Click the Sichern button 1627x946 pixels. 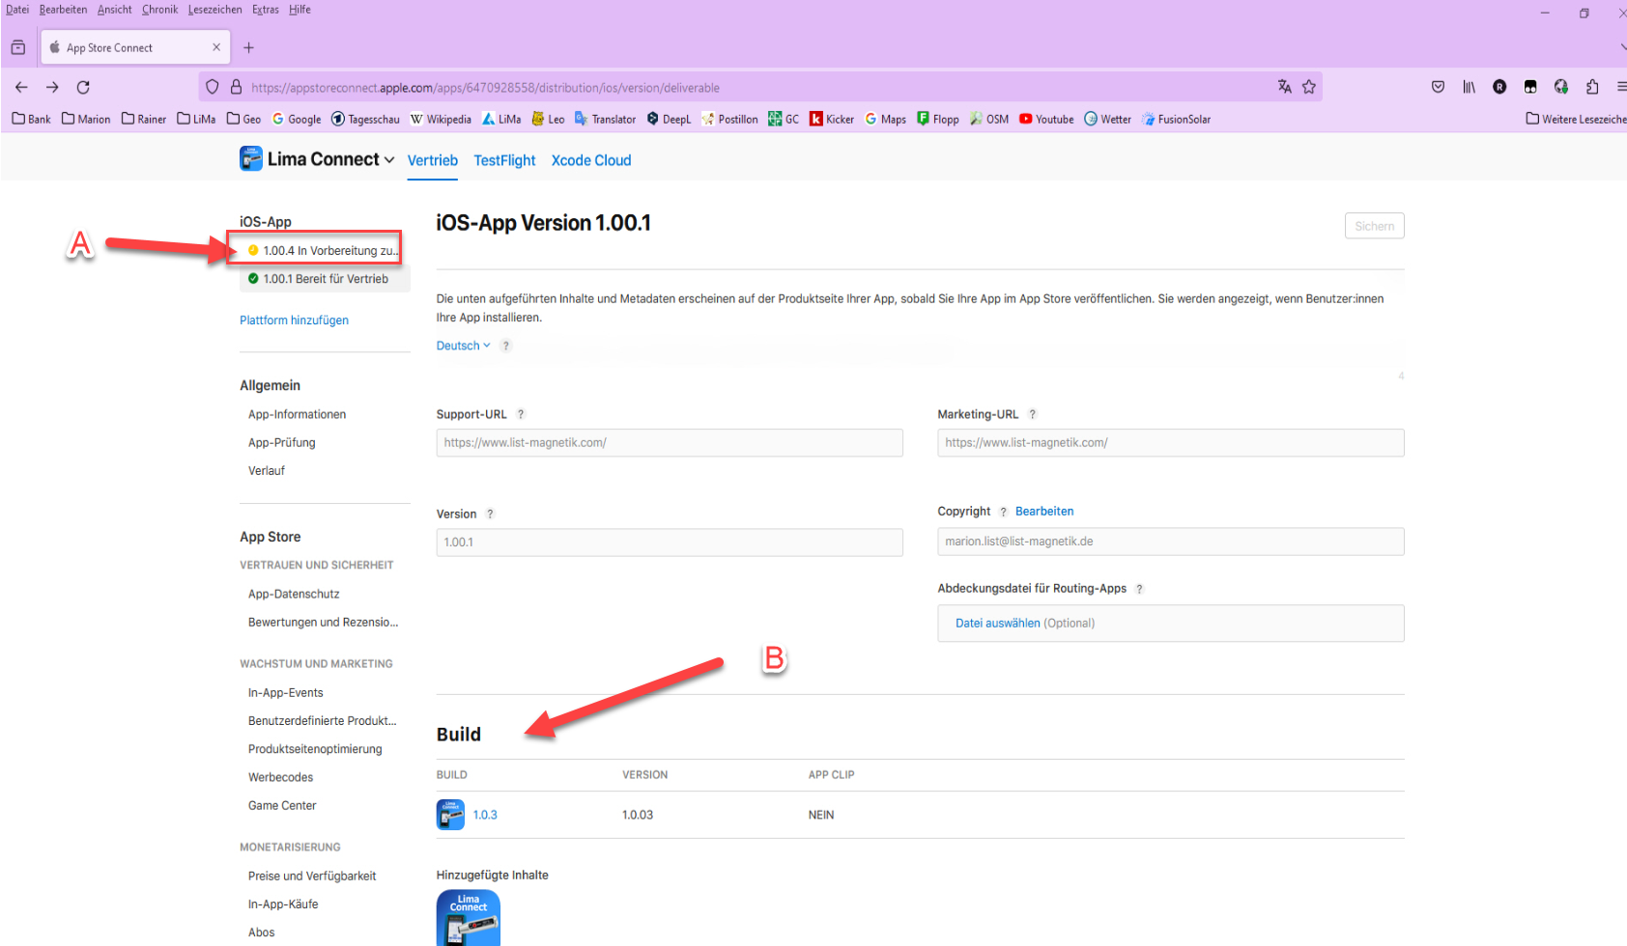tap(1374, 226)
